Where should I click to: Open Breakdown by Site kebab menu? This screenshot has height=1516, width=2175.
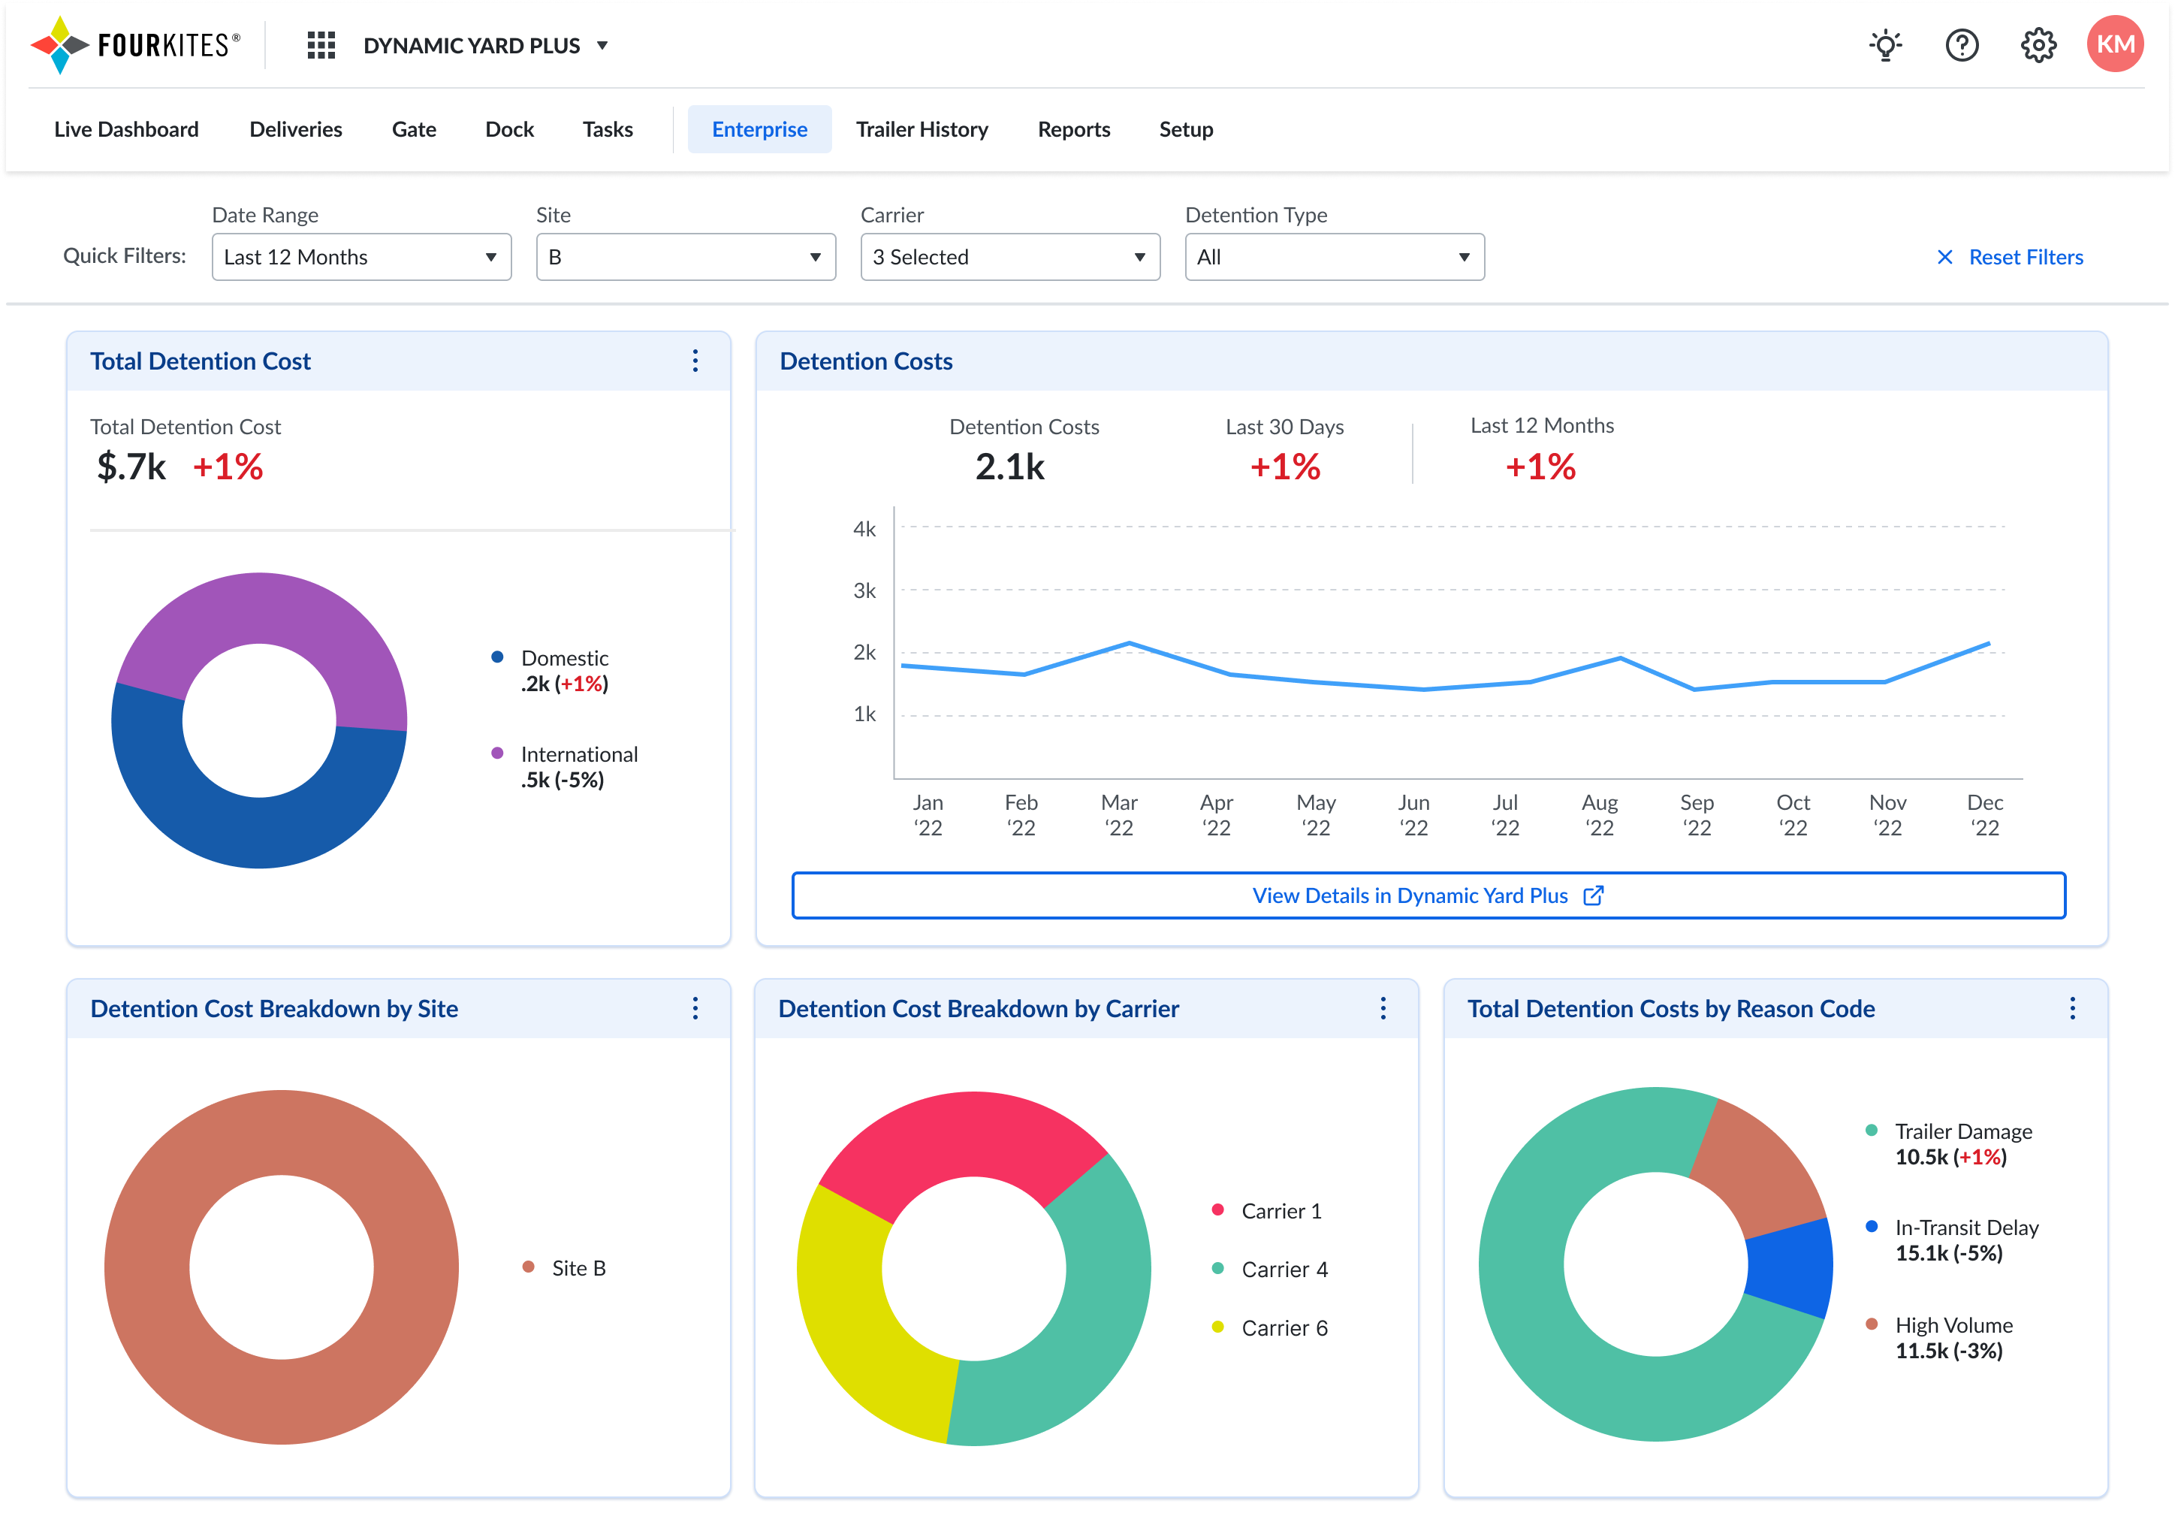coord(695,1008)
